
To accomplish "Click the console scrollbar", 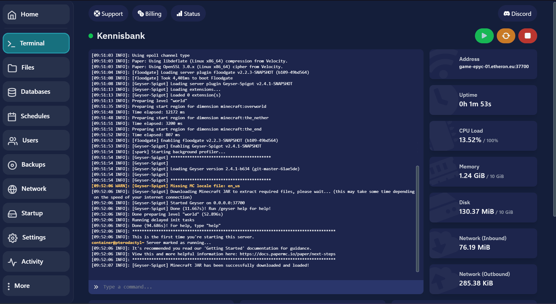I will tap(417, 219).
